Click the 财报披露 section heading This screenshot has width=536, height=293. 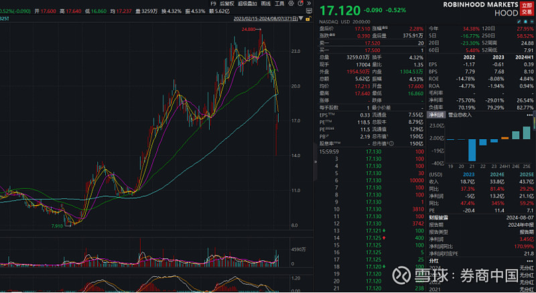pos(438,217)
